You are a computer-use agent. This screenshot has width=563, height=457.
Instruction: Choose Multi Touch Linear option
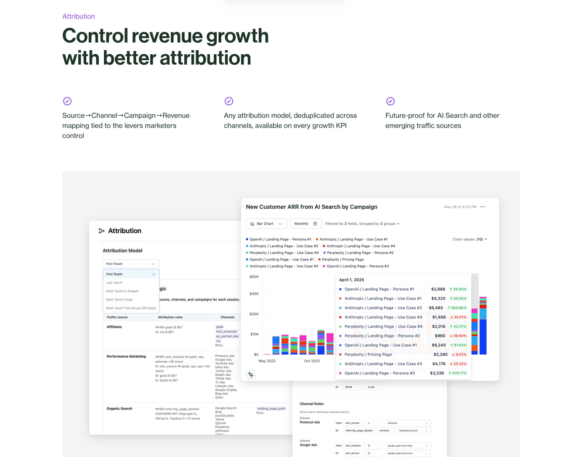(x=131, y=300)
